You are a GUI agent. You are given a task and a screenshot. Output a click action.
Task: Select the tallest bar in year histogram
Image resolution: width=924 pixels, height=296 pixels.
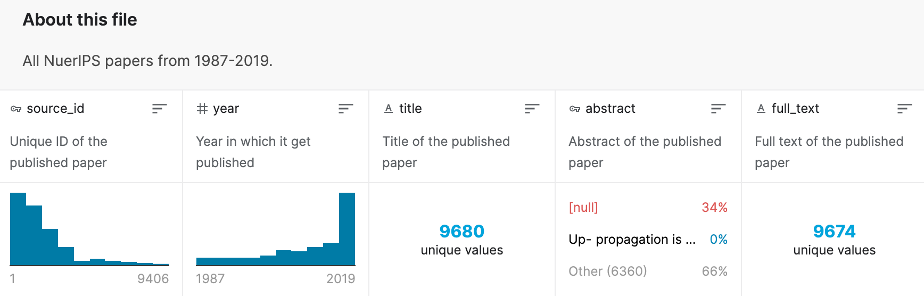click(x=347, y=229)
